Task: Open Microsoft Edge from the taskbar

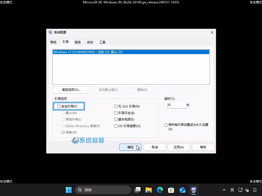Action: pyautogui.click(x=160, y=190)
